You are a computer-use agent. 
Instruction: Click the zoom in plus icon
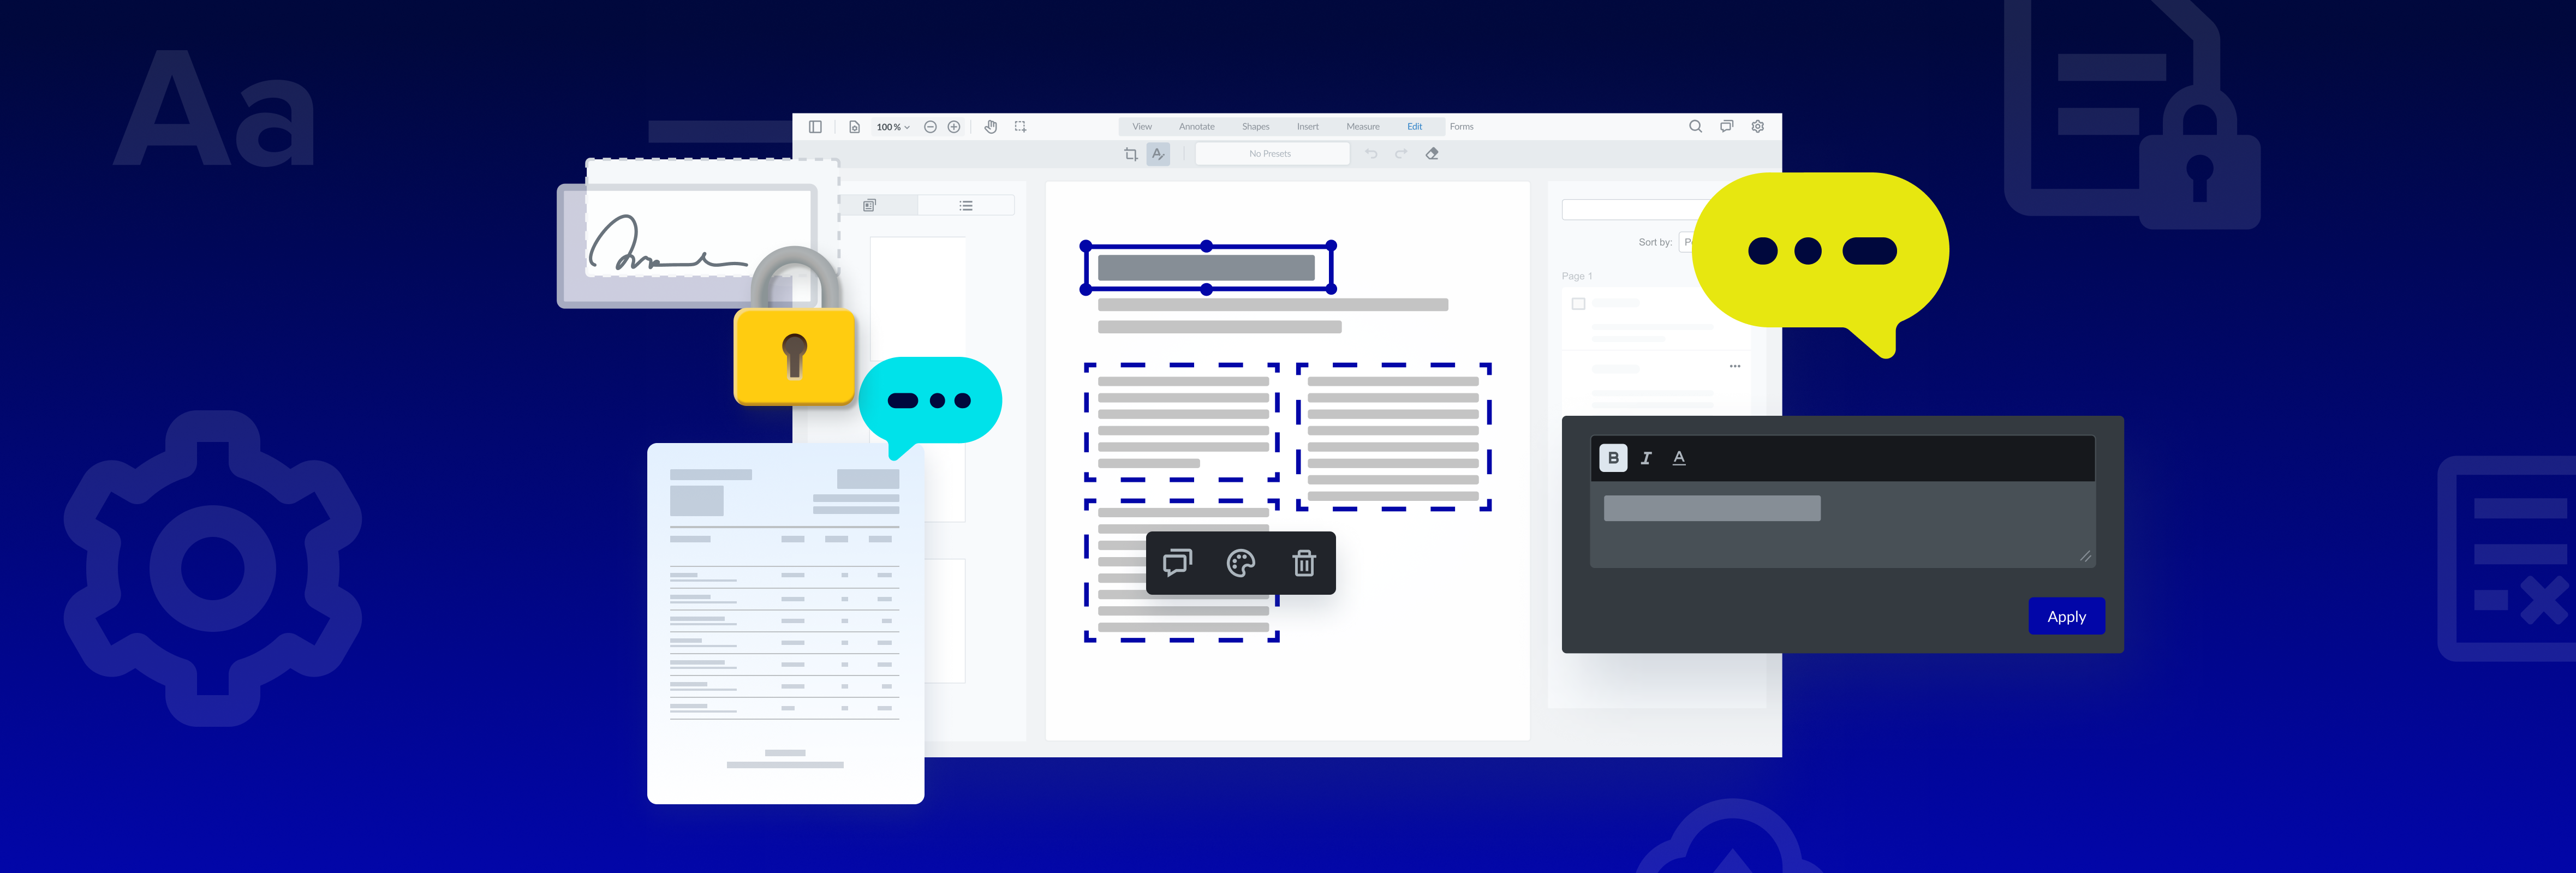click(x=954, y=127)
